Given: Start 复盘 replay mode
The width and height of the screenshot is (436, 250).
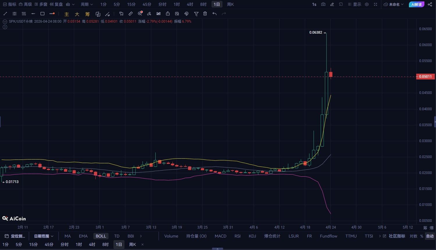Looking at the screenshot, I should coord(56,4).
